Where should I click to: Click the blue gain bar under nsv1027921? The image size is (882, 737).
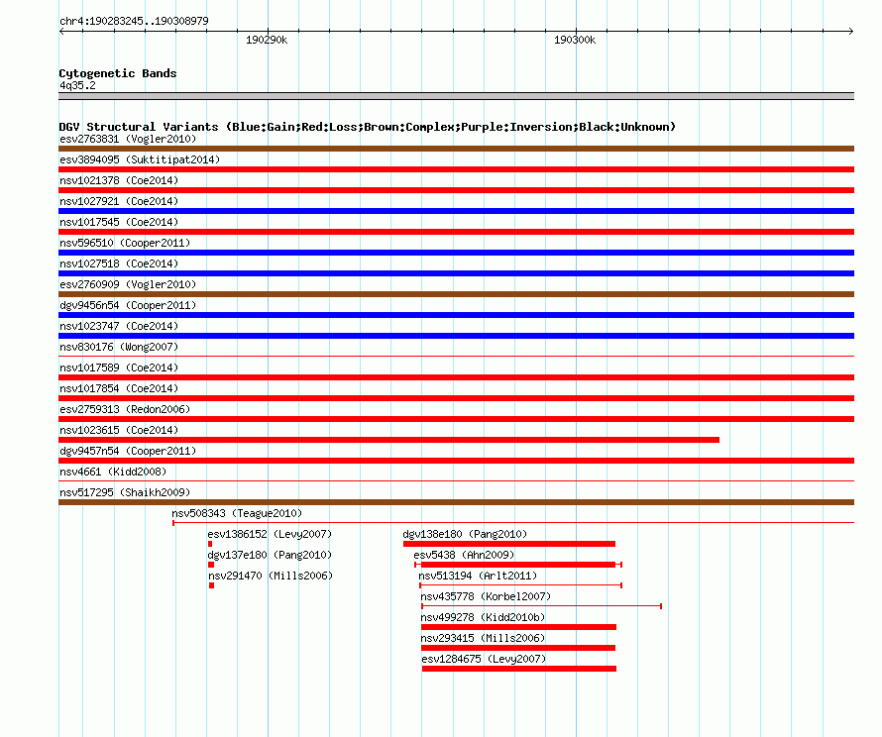pos(456,211)
